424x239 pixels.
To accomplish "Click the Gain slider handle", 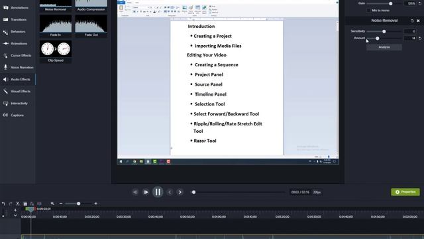I will point(390,3).
